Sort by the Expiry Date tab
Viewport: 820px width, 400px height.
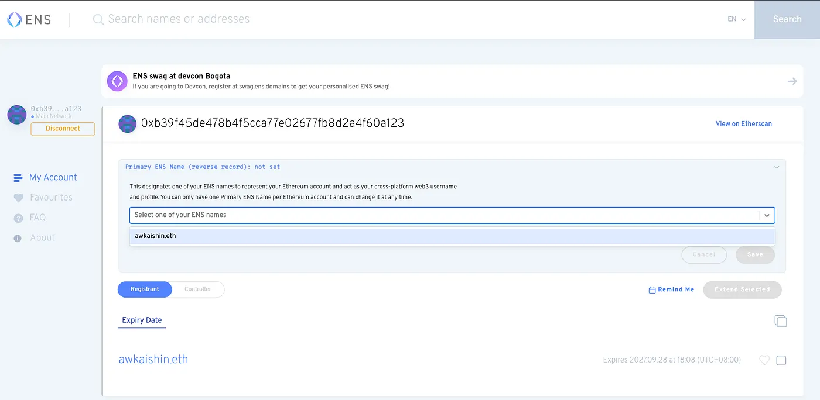pos(142,320)
